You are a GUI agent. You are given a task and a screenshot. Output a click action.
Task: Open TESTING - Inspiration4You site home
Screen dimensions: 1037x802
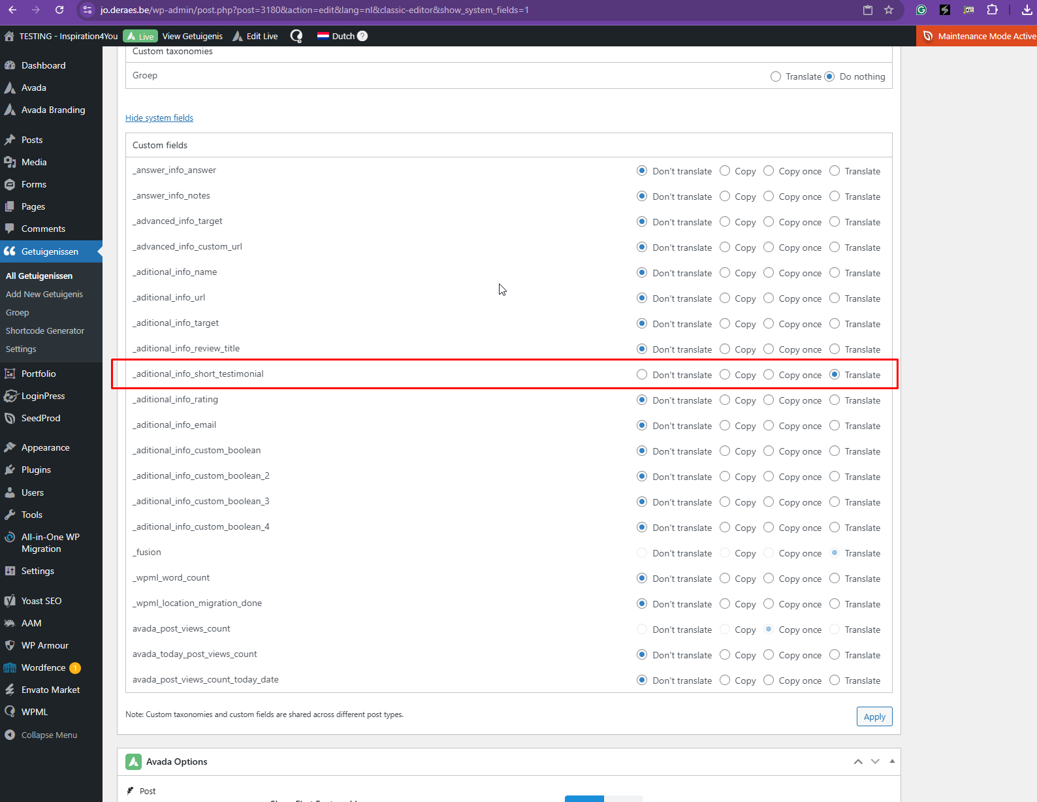(x=61, y=36)
